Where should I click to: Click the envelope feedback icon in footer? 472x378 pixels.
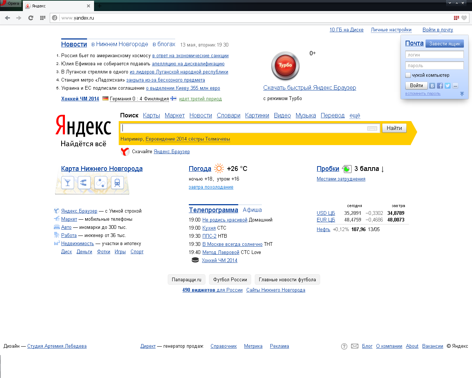click(355, 346)
